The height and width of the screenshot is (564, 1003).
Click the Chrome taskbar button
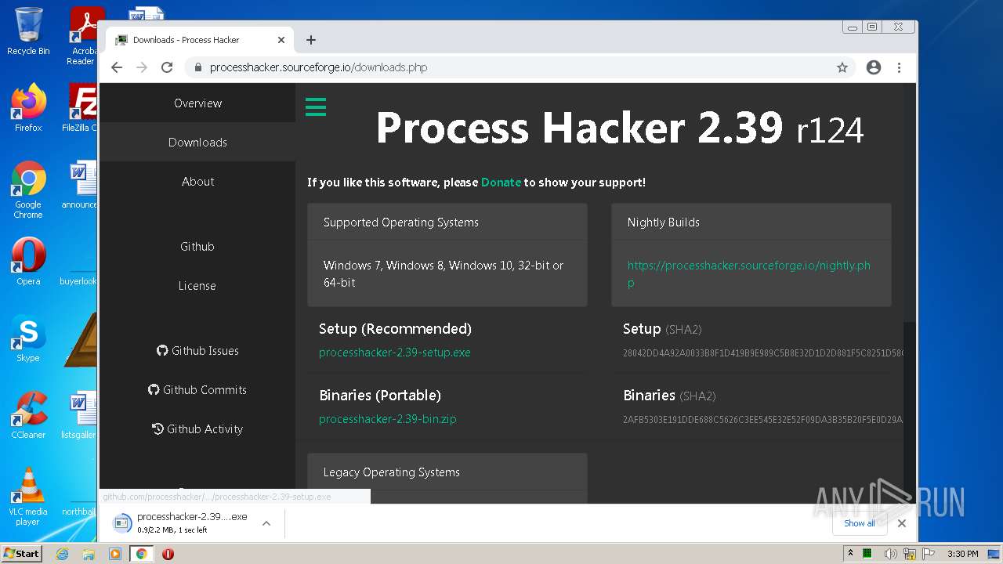141,554
